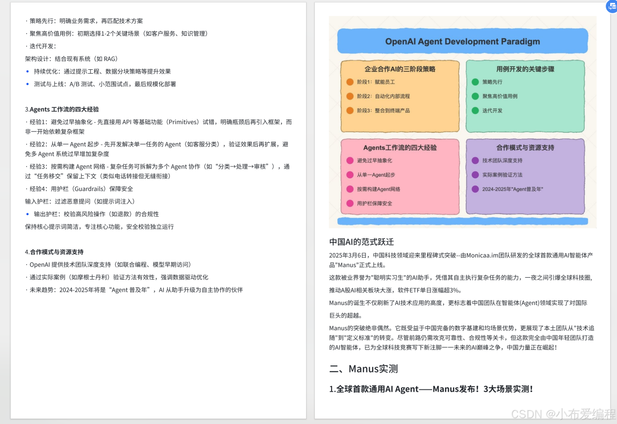Click the paragraph starting '经验3：按需构建 Agent 网络'

tap(158, 171)
